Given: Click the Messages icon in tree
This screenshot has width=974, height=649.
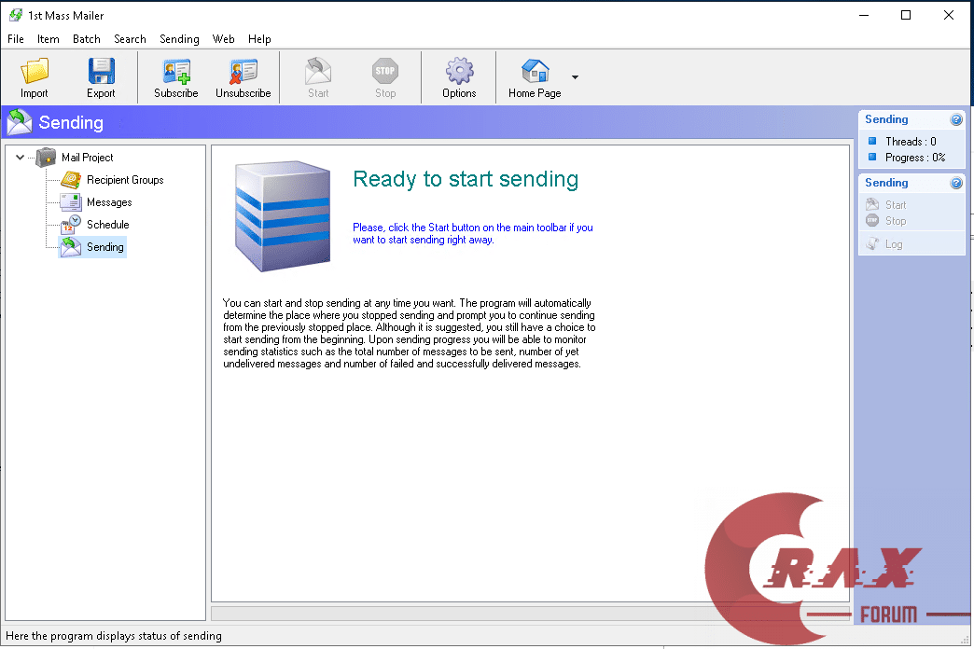Looking at the screenshot, I should click(71, 202).
